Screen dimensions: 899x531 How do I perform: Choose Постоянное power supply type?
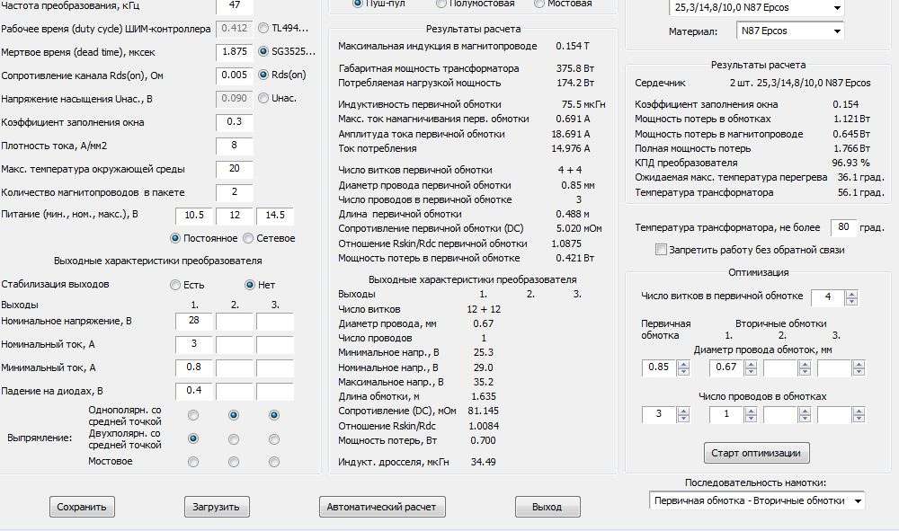click(175, 238)
